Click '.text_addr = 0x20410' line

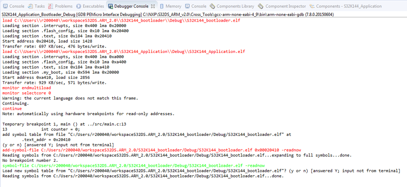[46, 139]
